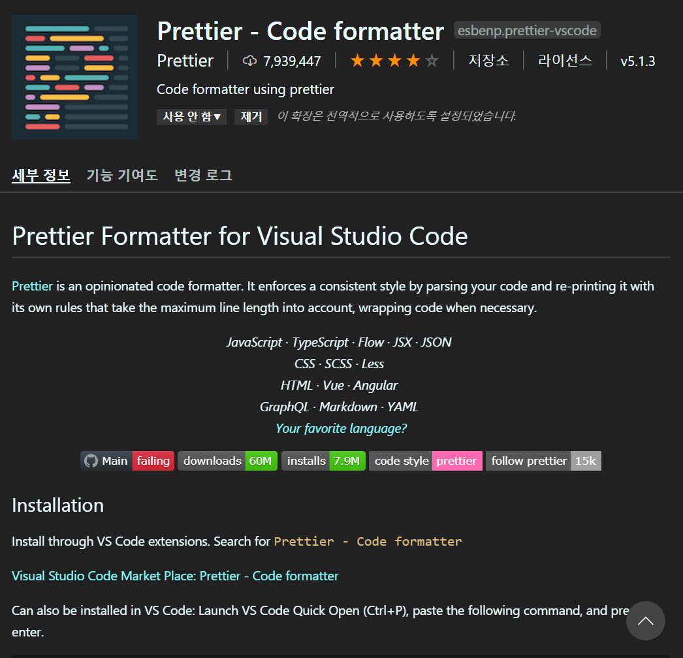
Task: Open the Prettier link in description paragraph
Action: pyautogui.click(x=32, y=286)
